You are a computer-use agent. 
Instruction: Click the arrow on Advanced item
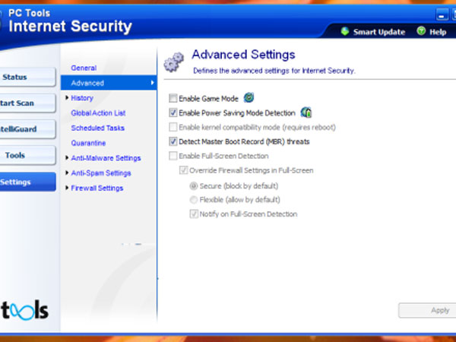[x=153, y=83]
